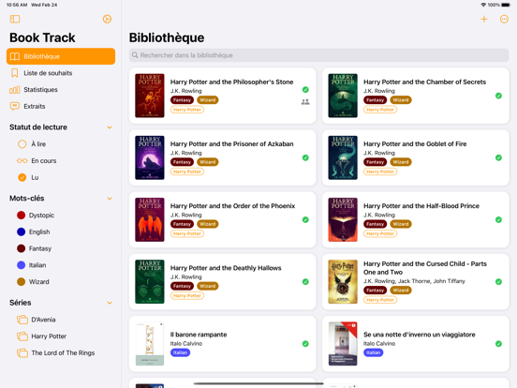Viewport: 517px width, 388px height.
Task: Collapse the Statut de lecture section
Action: (x=110, y=127)
